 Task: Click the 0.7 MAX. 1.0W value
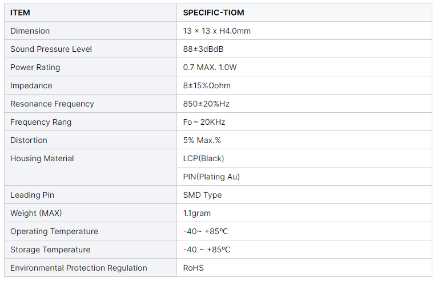(210, 67)
